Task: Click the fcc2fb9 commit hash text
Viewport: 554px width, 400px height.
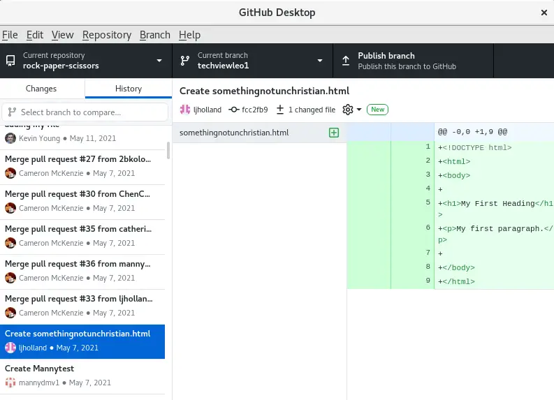Action: pos(255,110)
